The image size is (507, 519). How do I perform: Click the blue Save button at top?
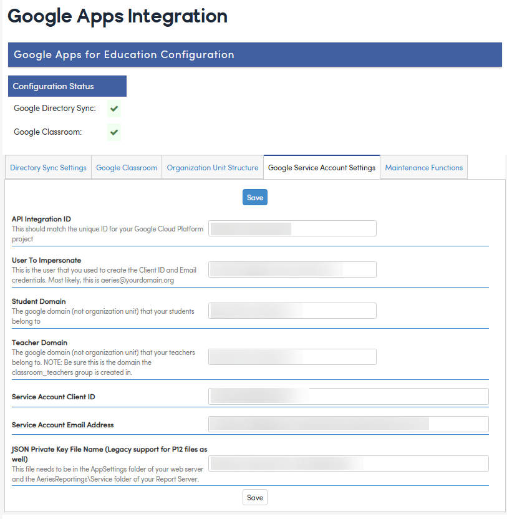(x=255, y=197)
